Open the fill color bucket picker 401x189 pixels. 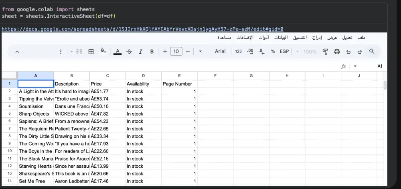103,51
